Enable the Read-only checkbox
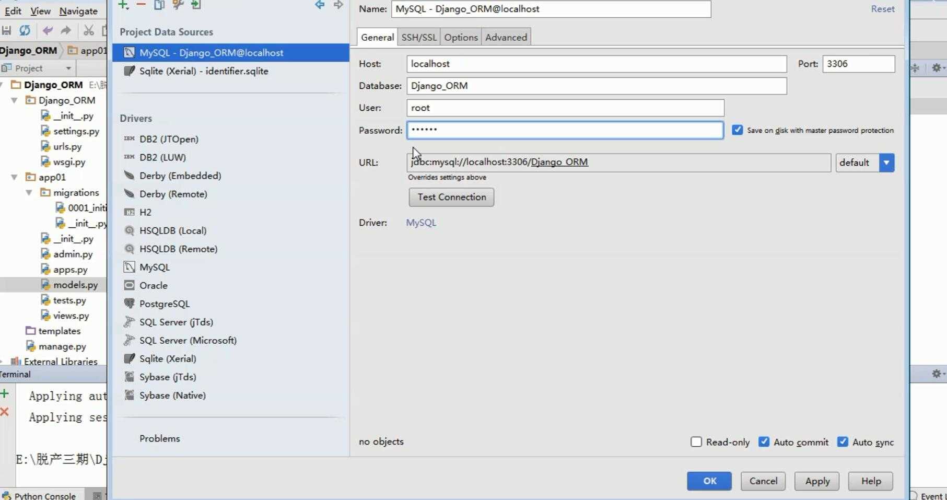 click(x=696, y=442)
